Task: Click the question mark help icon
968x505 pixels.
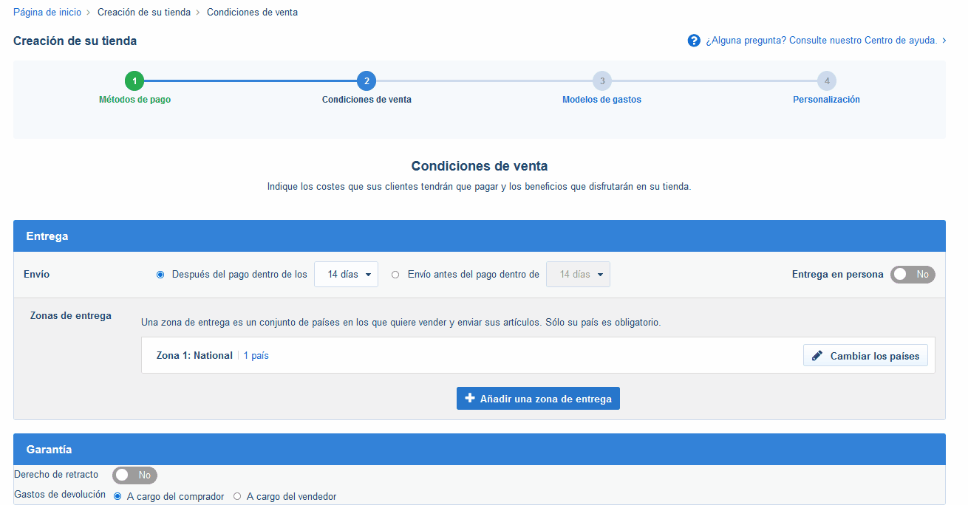Action: pyautogui.click(x=694, y=41)
